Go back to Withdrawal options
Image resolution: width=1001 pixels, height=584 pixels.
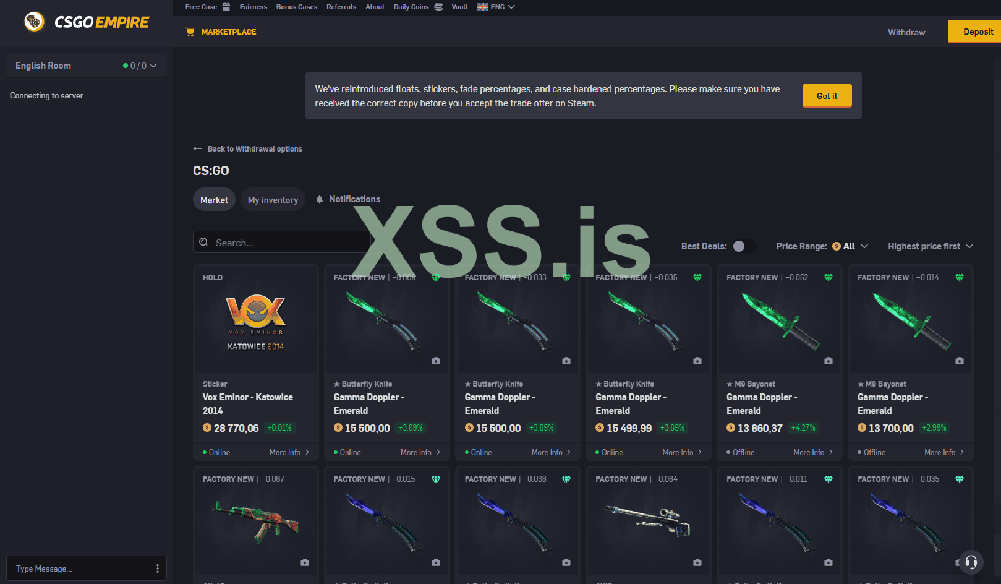coord(247,149)
